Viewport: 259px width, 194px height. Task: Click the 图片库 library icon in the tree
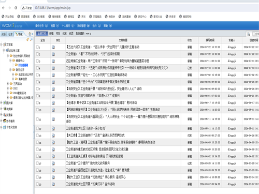5,103
